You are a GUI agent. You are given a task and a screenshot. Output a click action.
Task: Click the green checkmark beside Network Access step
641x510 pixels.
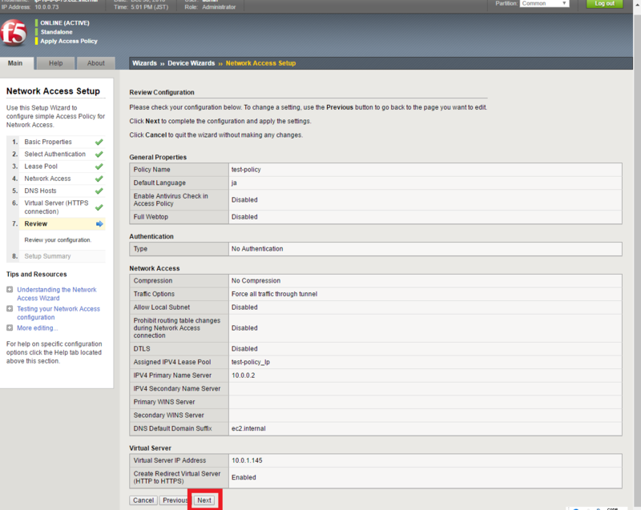coord(99,179)
